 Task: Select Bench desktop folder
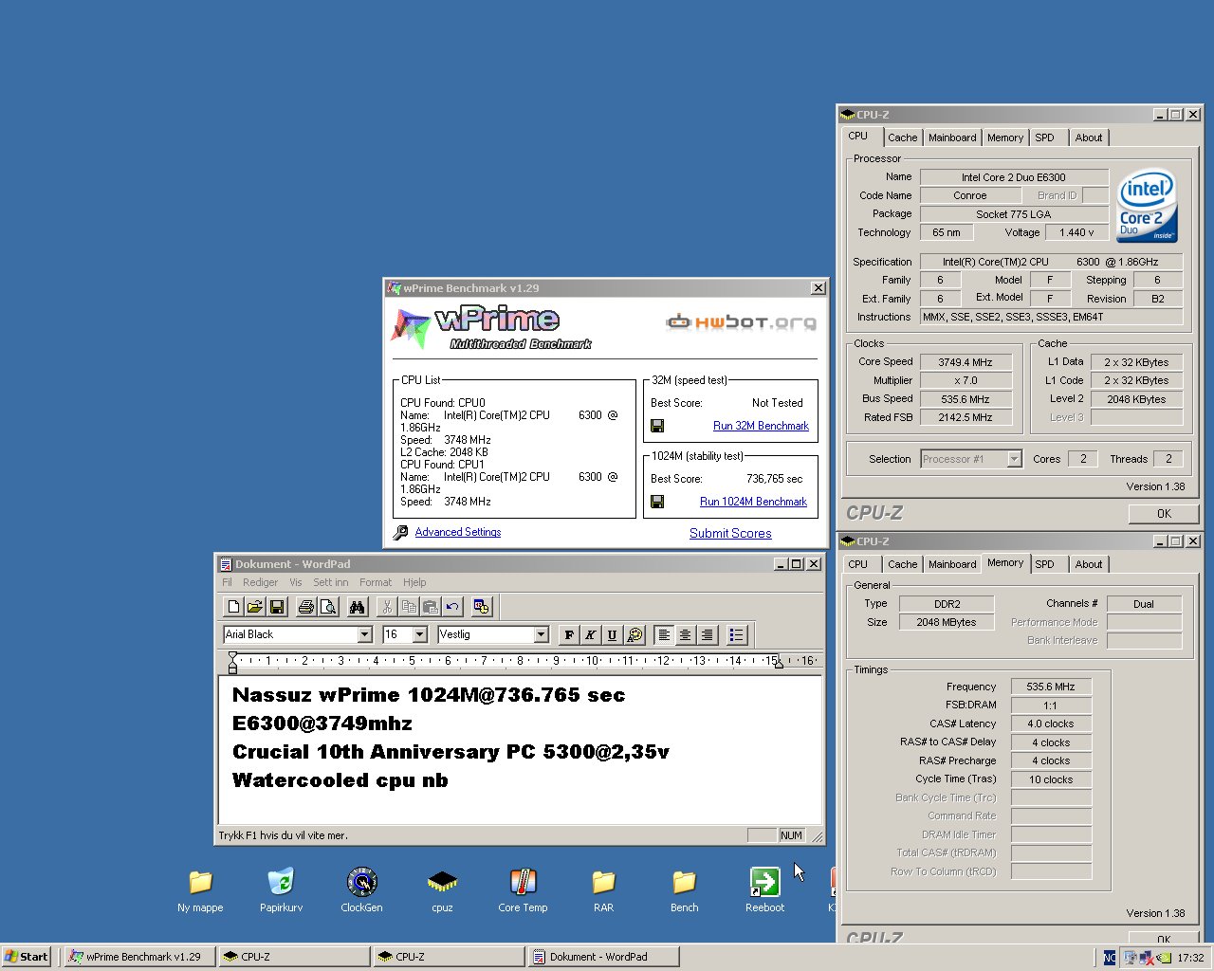[x=684, y=889]
